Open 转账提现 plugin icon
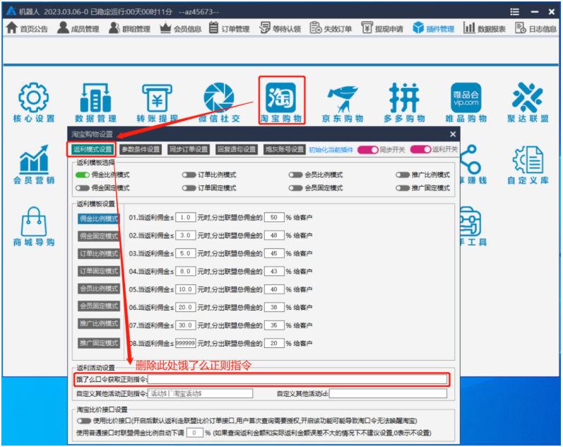The image size is (563, 447). [157, 98]
